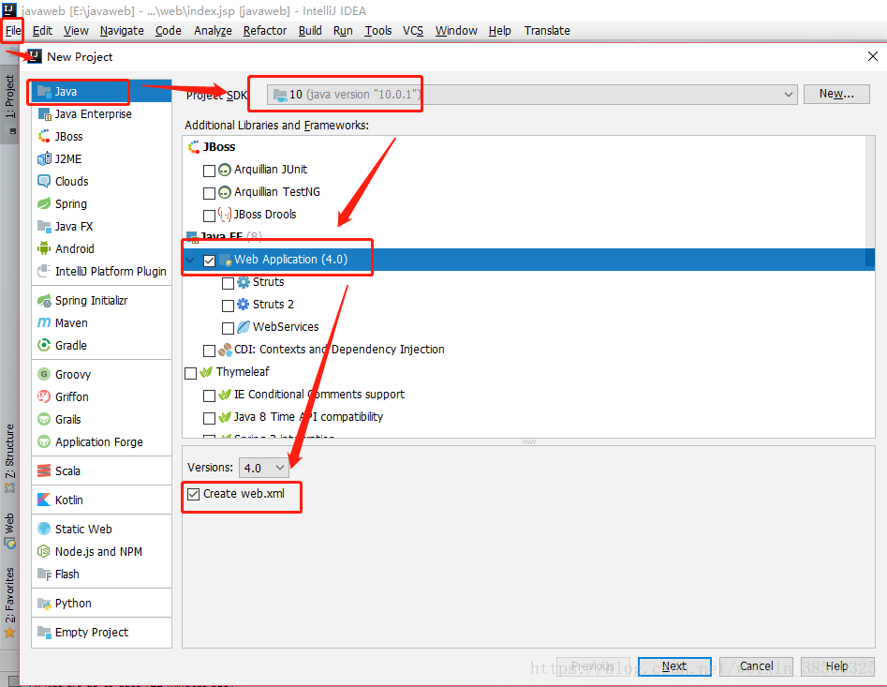
Task: Open the Refactor menu
Action: (265, 31)
